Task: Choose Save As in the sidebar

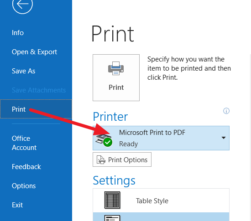Action: [x=24, y=71]
